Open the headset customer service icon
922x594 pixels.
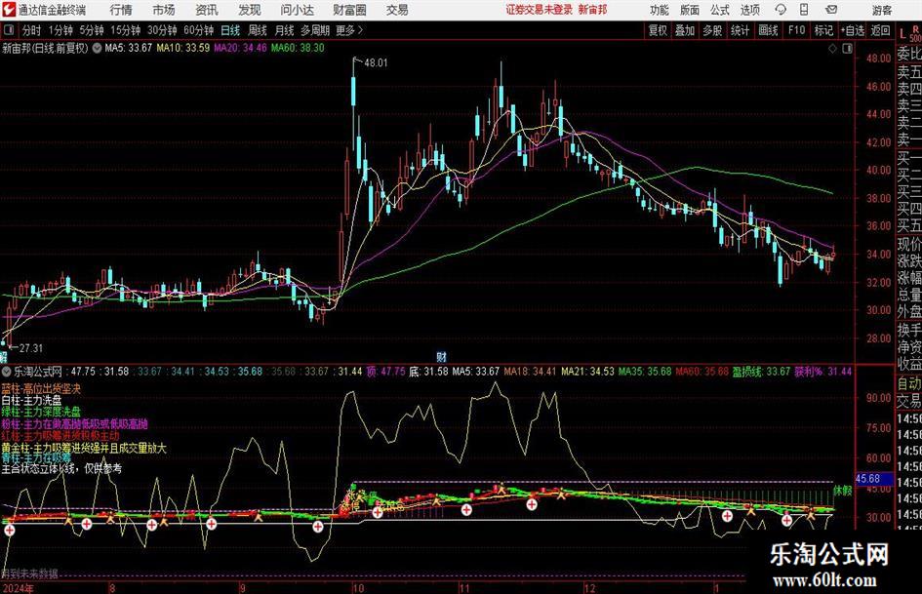pos(781,10)
